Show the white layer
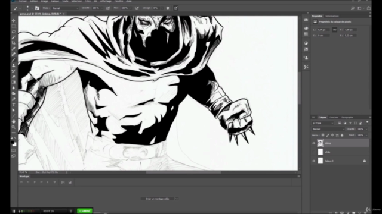This screenshot has width=382, height=214. coord(314,152)
